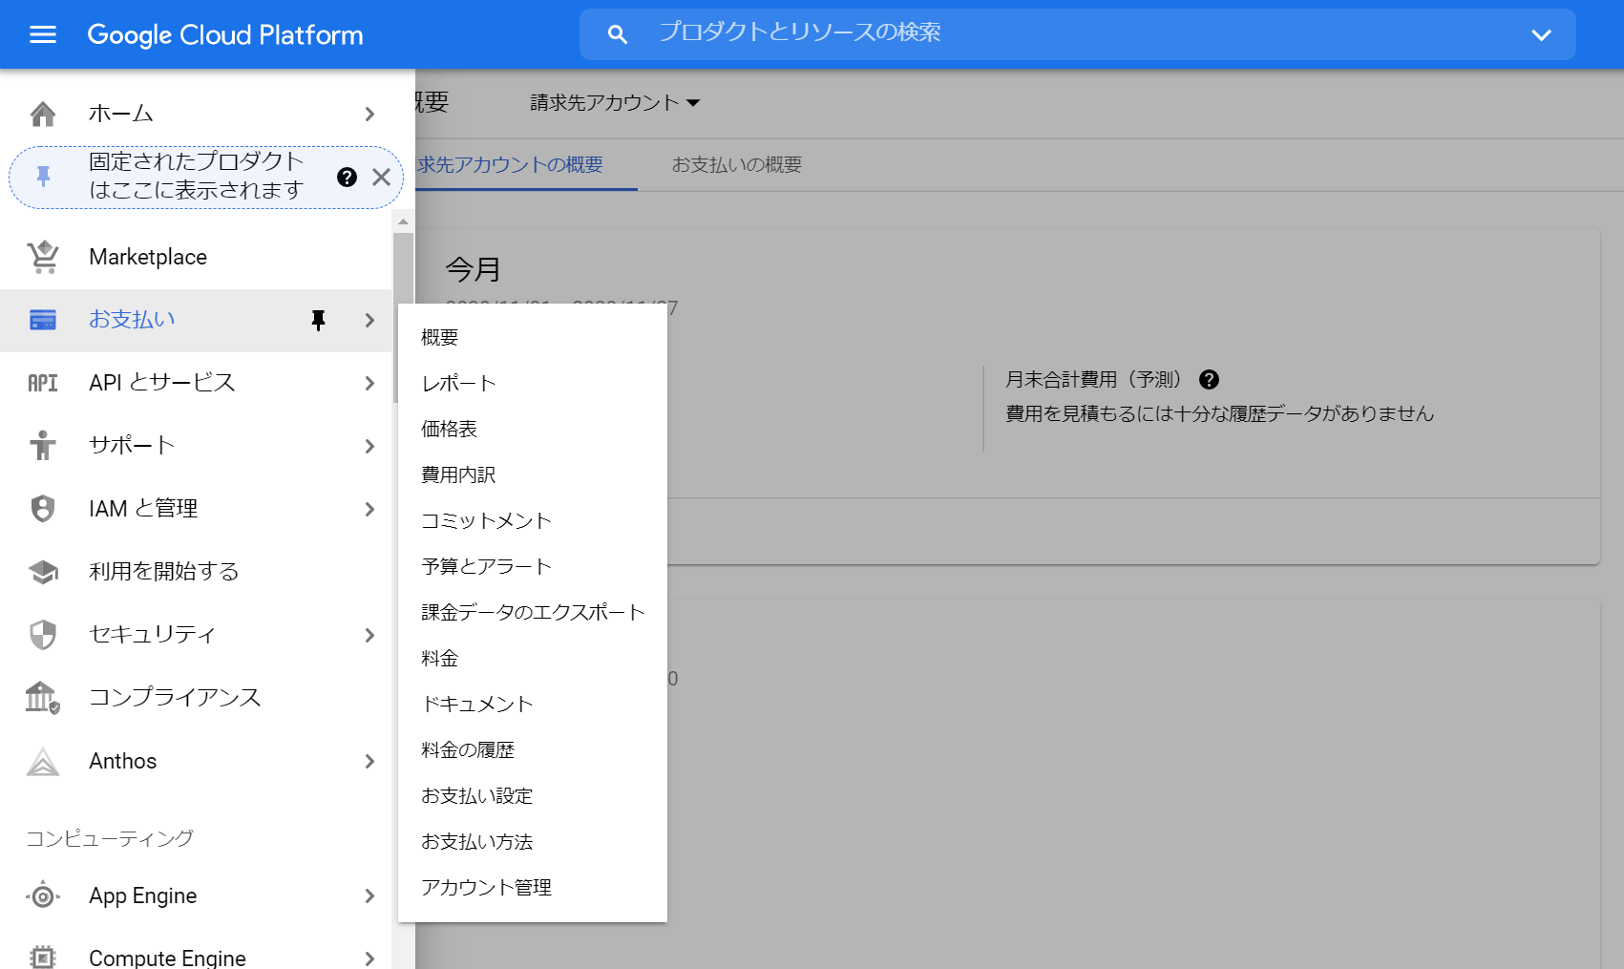1624x969 pixels.
Task: Click the help icon next to 月末合計費用
Action: point(1209,379)
